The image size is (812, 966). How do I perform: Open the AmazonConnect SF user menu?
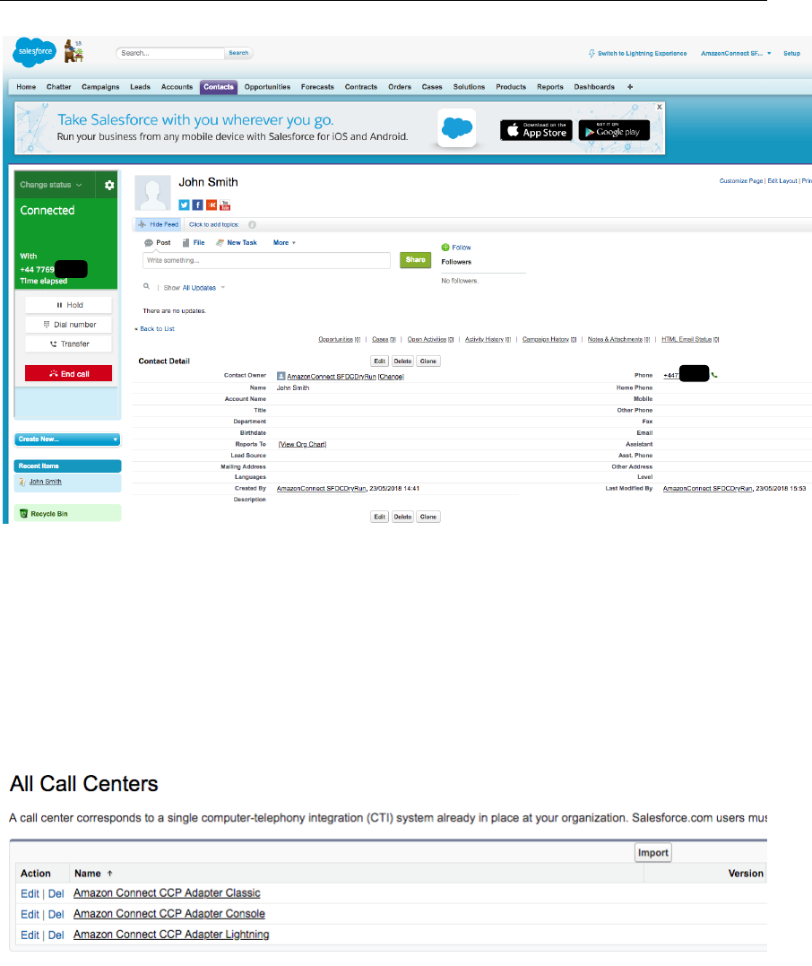(736, 54)
